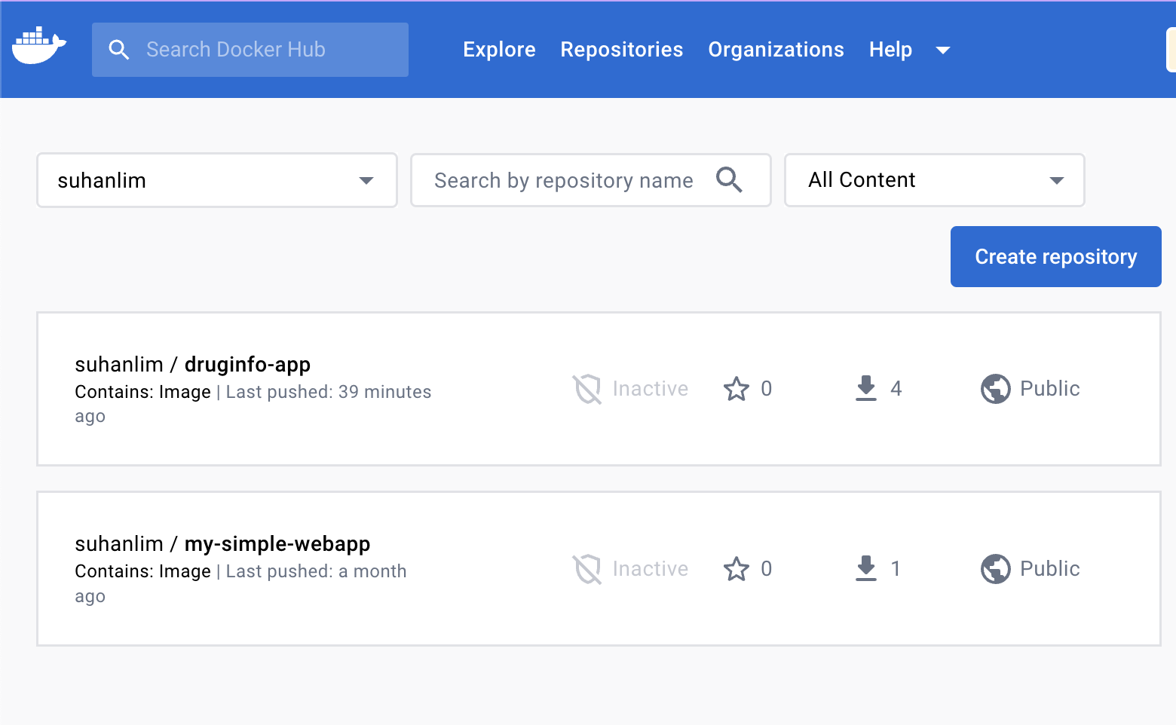Click the Public label on my-simple-webapp row

(1049, 568)
